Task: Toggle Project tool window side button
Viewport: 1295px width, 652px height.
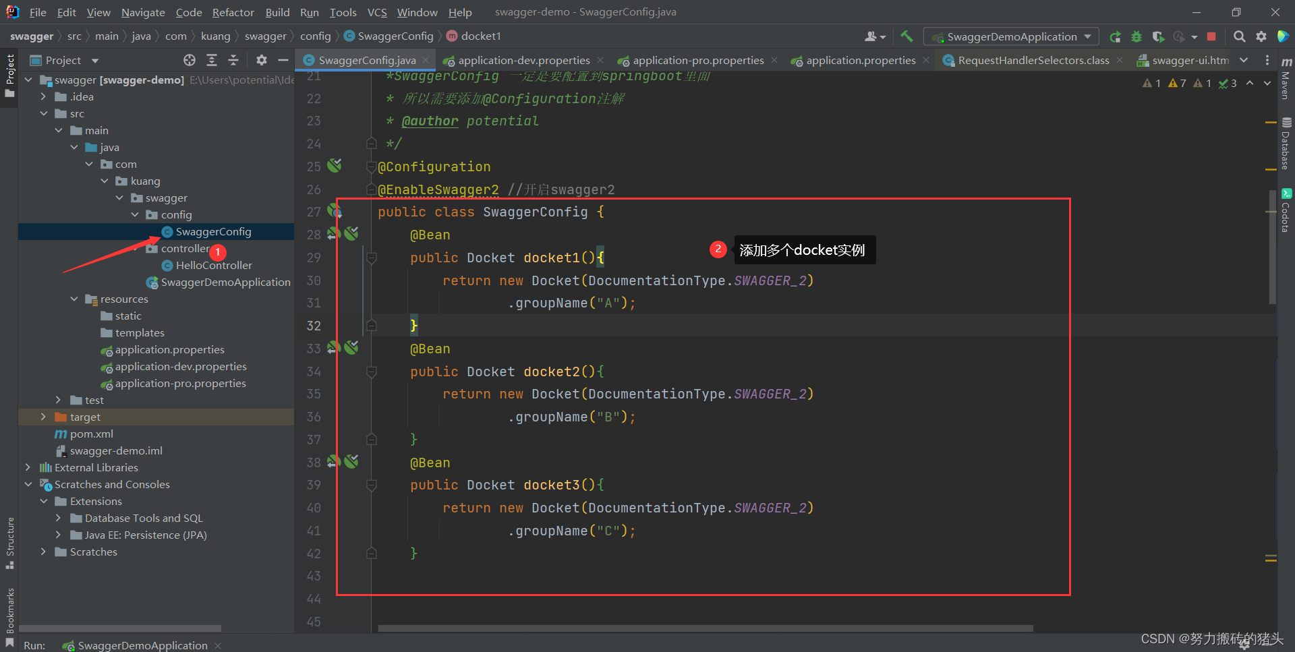Action: [9, 76]
